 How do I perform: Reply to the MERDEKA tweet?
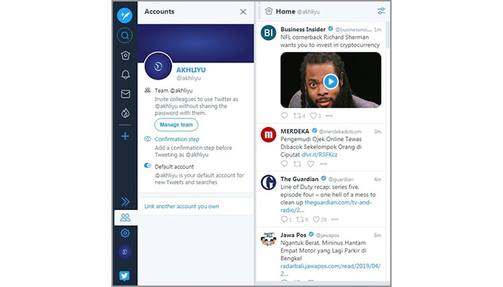[285, 164]
